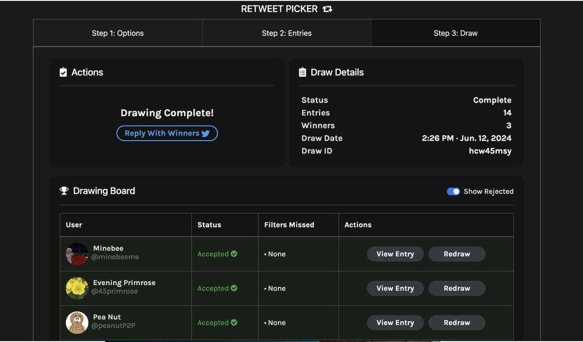Turn off the Show Rejected switch
Image resolution: width=583 pixels, height=342 pixels.
coord(453,191)
